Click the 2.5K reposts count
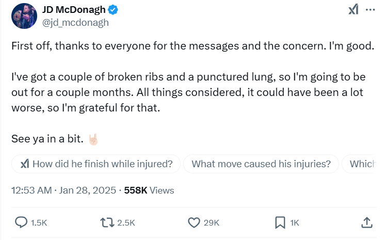Image resolution: width=386 pixels, height=240 pixels. click(126, 223)
